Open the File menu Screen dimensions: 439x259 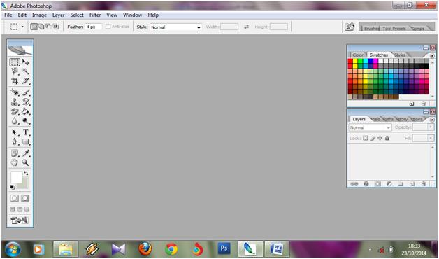(8, 15)
